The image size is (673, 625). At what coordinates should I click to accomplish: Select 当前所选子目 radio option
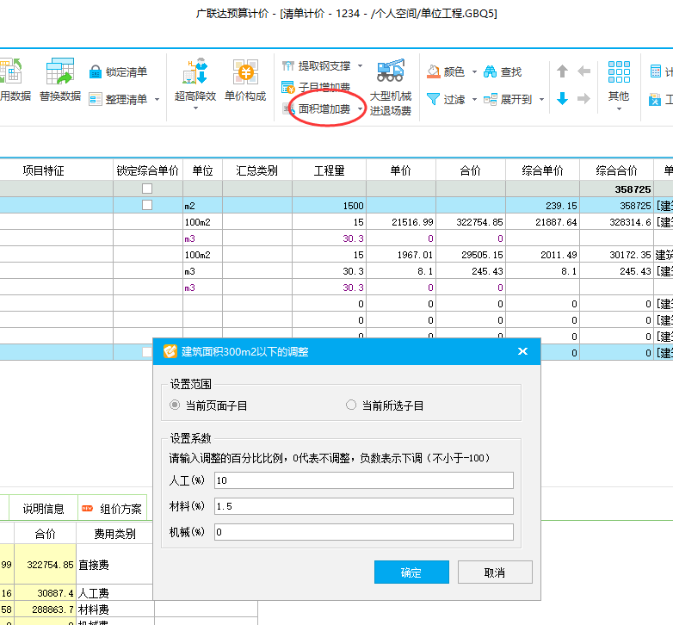pyautogui.click(x=351, y=405)
